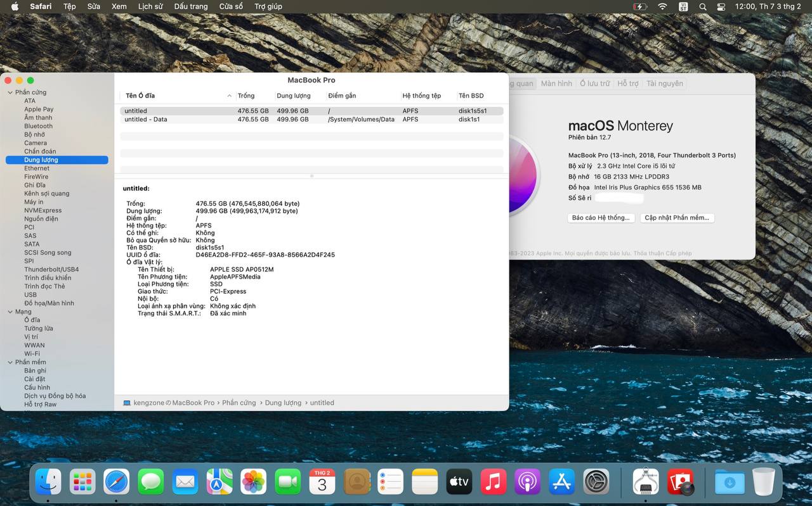Collapse the Phần mềm section
This screenshot has height=506, width=812.
coord(10,362)
